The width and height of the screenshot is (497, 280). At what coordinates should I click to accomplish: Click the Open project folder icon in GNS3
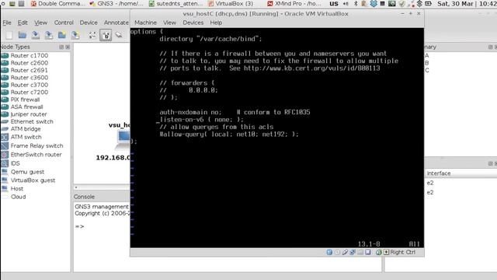[23, 35]
